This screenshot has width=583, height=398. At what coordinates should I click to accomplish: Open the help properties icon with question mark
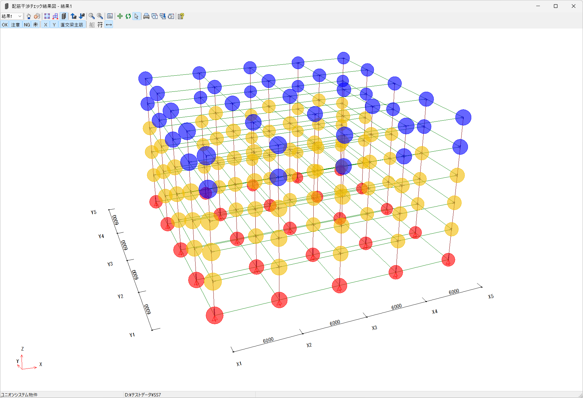[x=181, y=16]
